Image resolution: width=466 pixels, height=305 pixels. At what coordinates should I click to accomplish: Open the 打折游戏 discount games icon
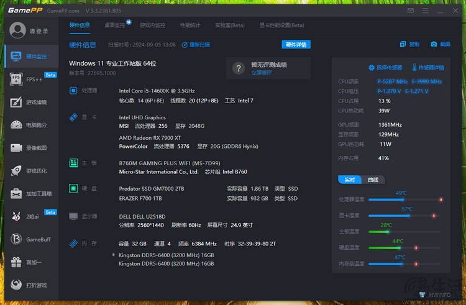coord(16,285)
